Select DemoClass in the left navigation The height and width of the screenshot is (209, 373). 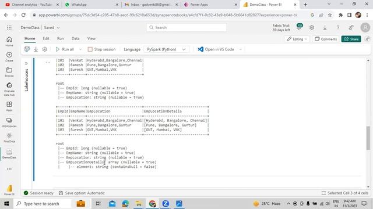point(9,154)
